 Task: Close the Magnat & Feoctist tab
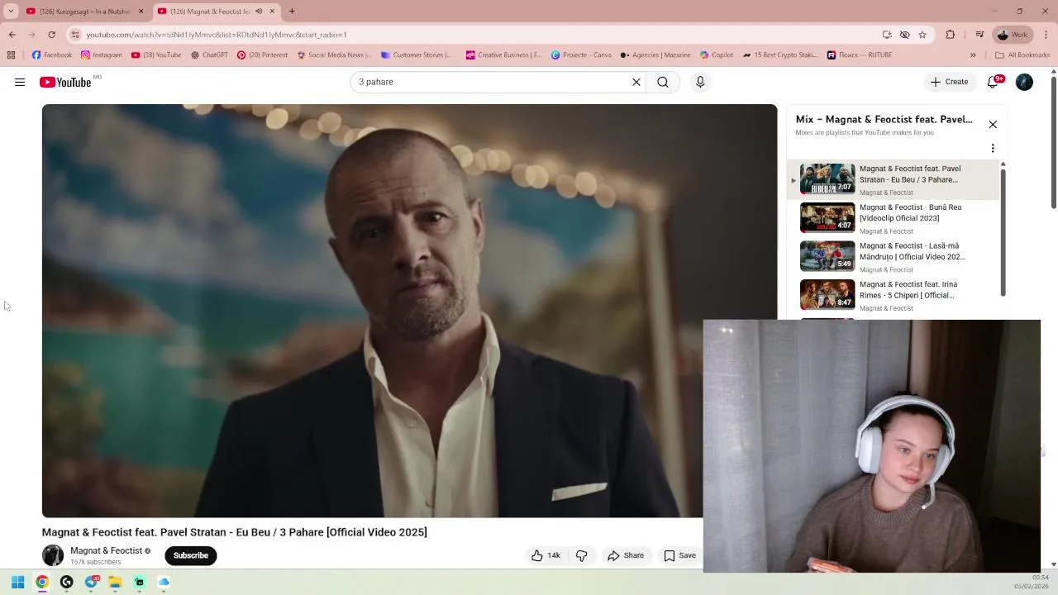(x=272, y=12)
